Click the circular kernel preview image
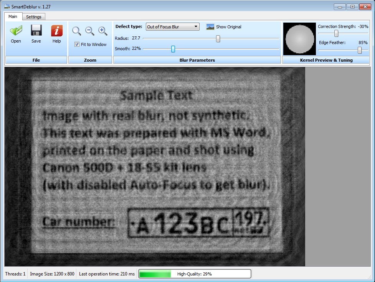The image size is (375, 282). coord(300,39)
